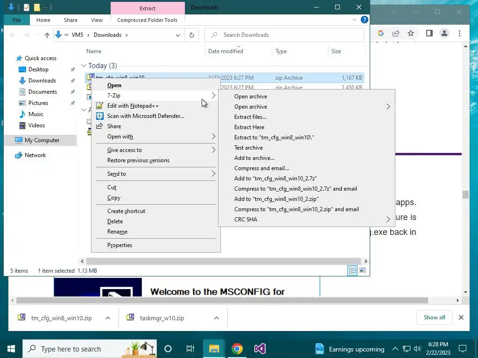478x358 pixels.
Task: Switch to large thumbnails view icon
Action: click(363, 271)
